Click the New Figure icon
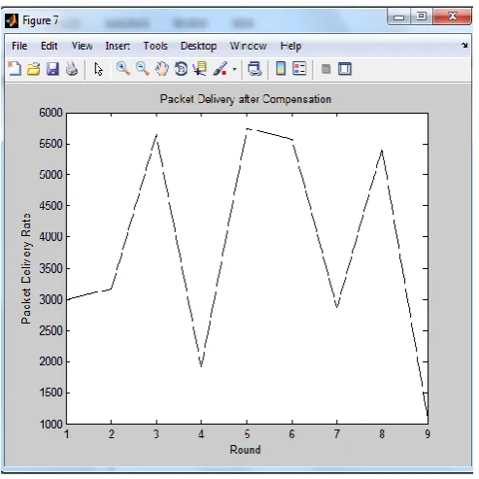 pyautogui.click(x=15, y=69)
